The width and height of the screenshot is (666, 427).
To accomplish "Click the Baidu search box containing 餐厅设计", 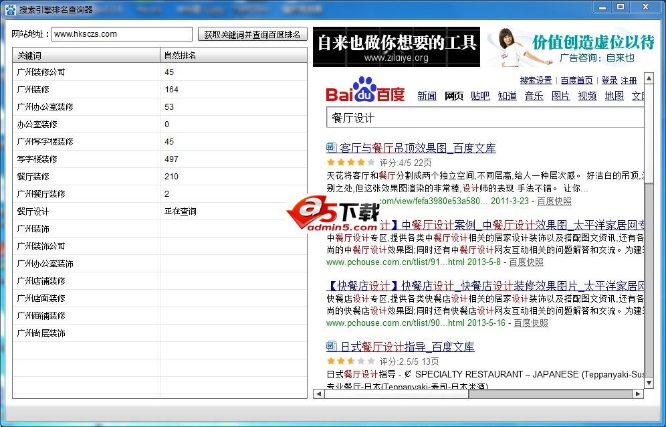I will 485,117.
